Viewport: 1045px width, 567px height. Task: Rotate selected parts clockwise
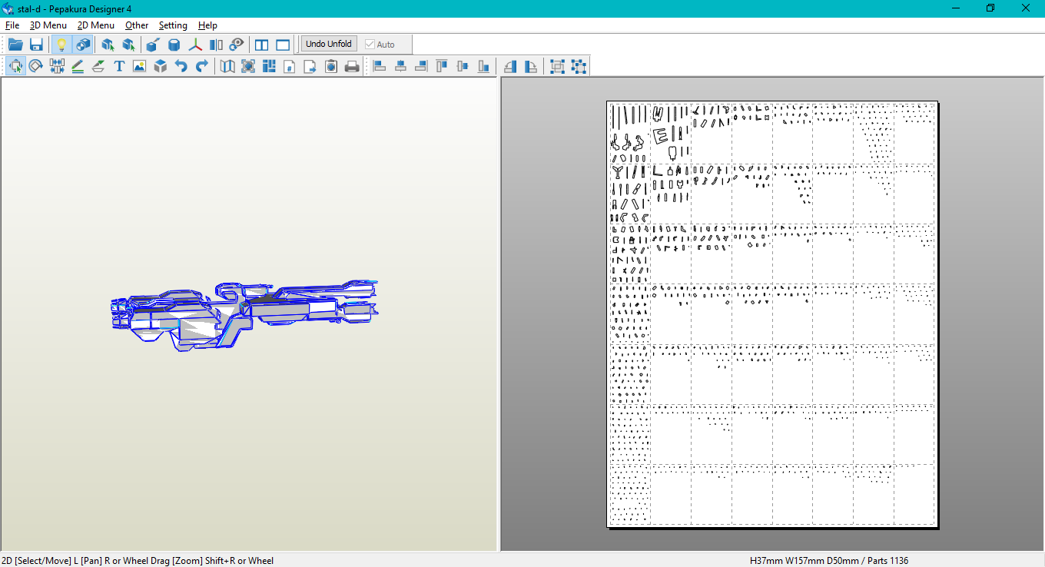coord(531,66)
